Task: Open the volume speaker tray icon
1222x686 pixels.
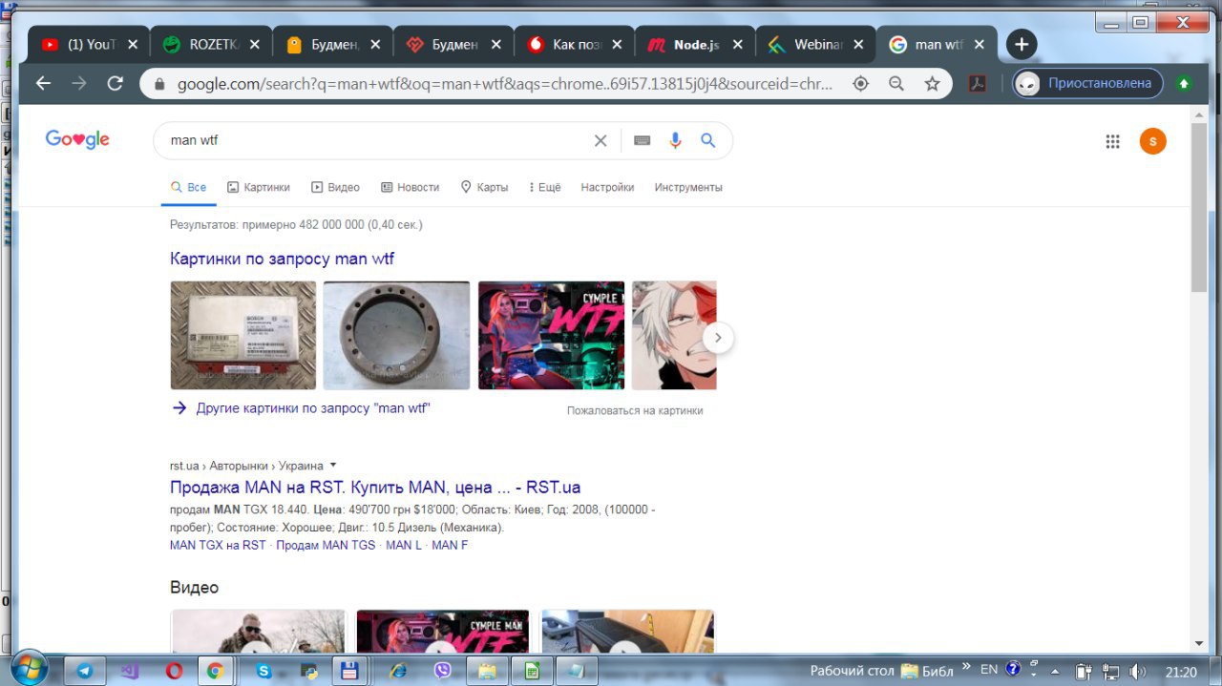Action: pyautogui.click(x=1137, y=671)
